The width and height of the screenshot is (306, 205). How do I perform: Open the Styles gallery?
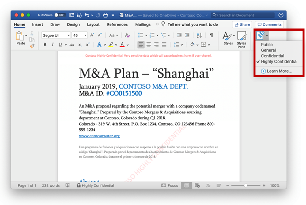pyautogui.click(x=228, y=38)
